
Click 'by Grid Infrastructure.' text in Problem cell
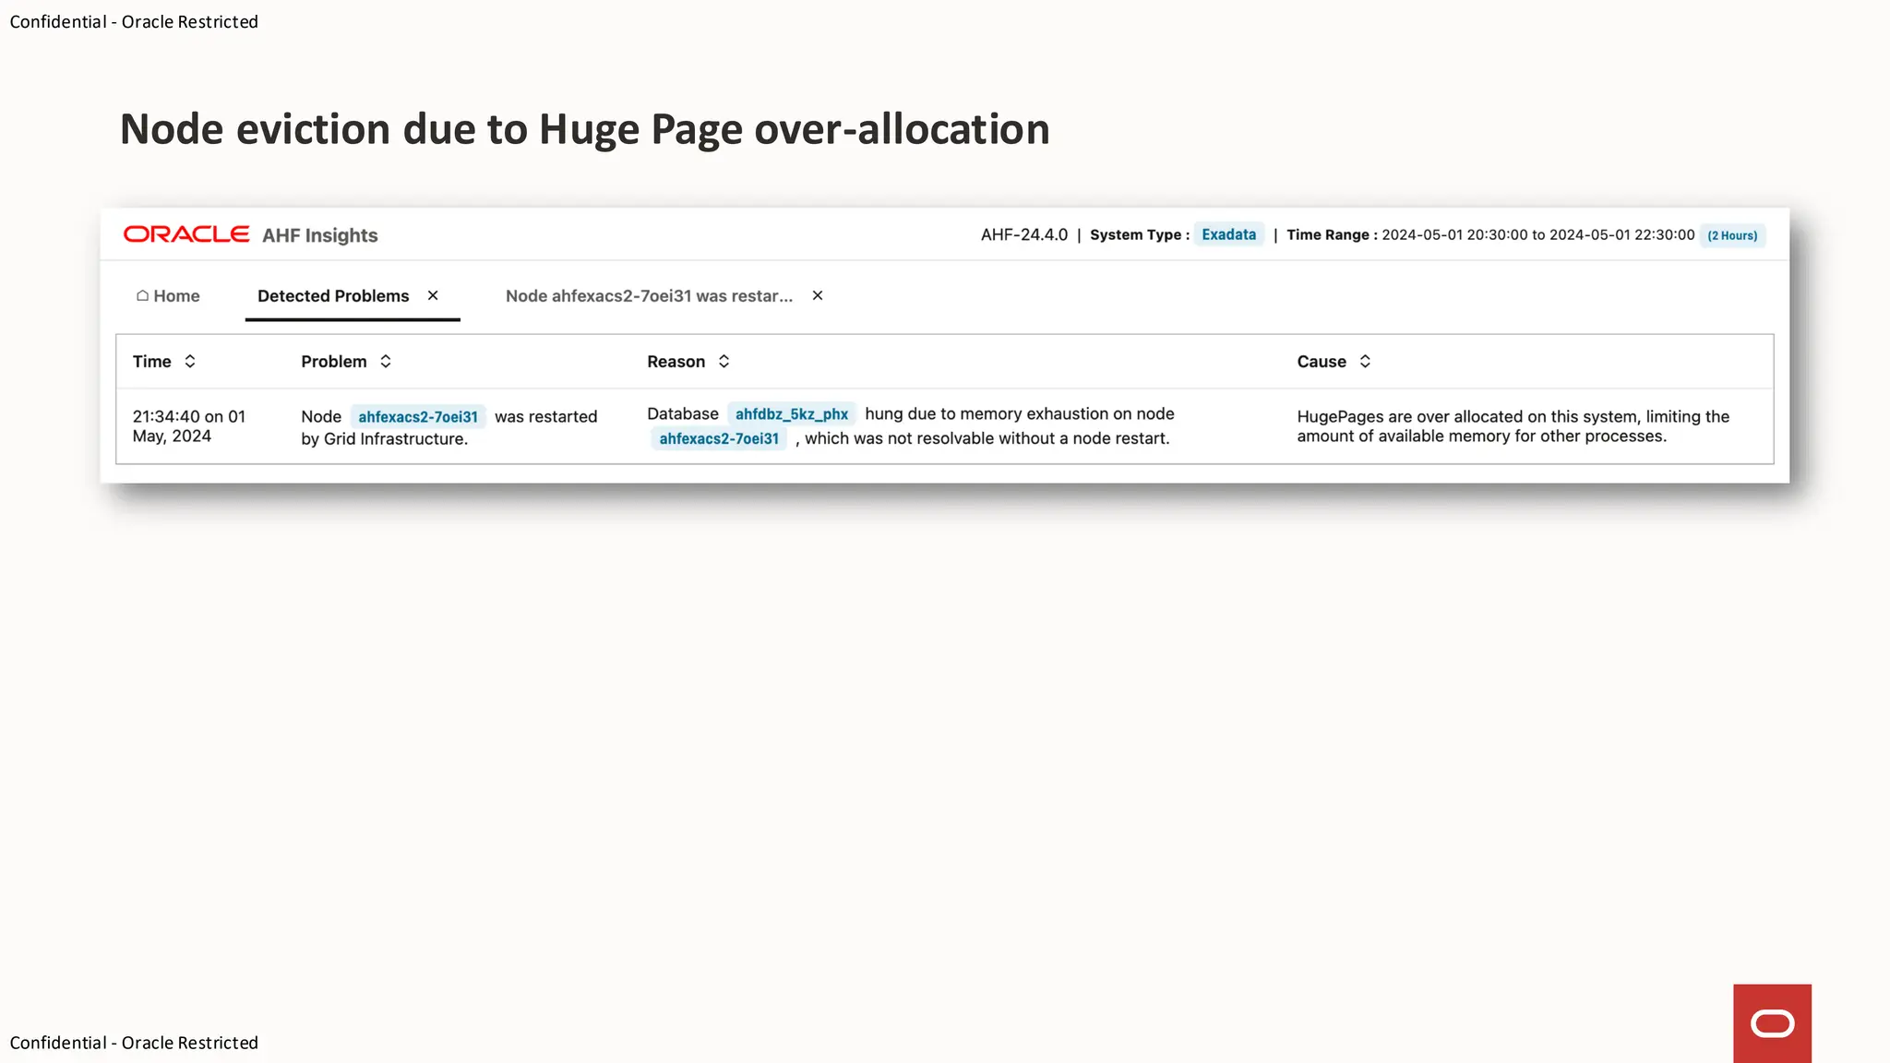(x=385, y=439)
